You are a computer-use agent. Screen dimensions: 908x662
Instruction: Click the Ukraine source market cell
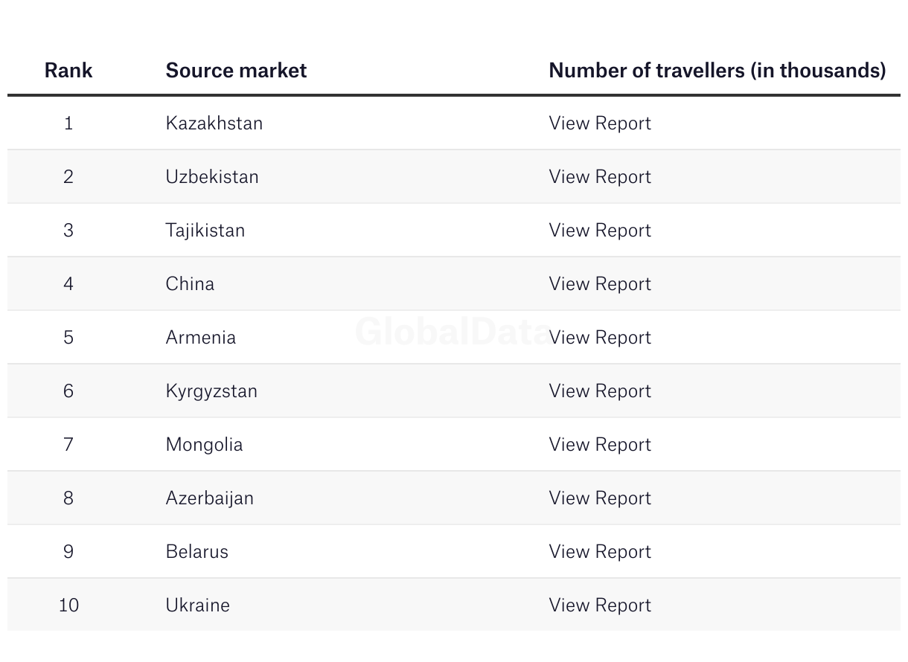(x=197, y=605)
